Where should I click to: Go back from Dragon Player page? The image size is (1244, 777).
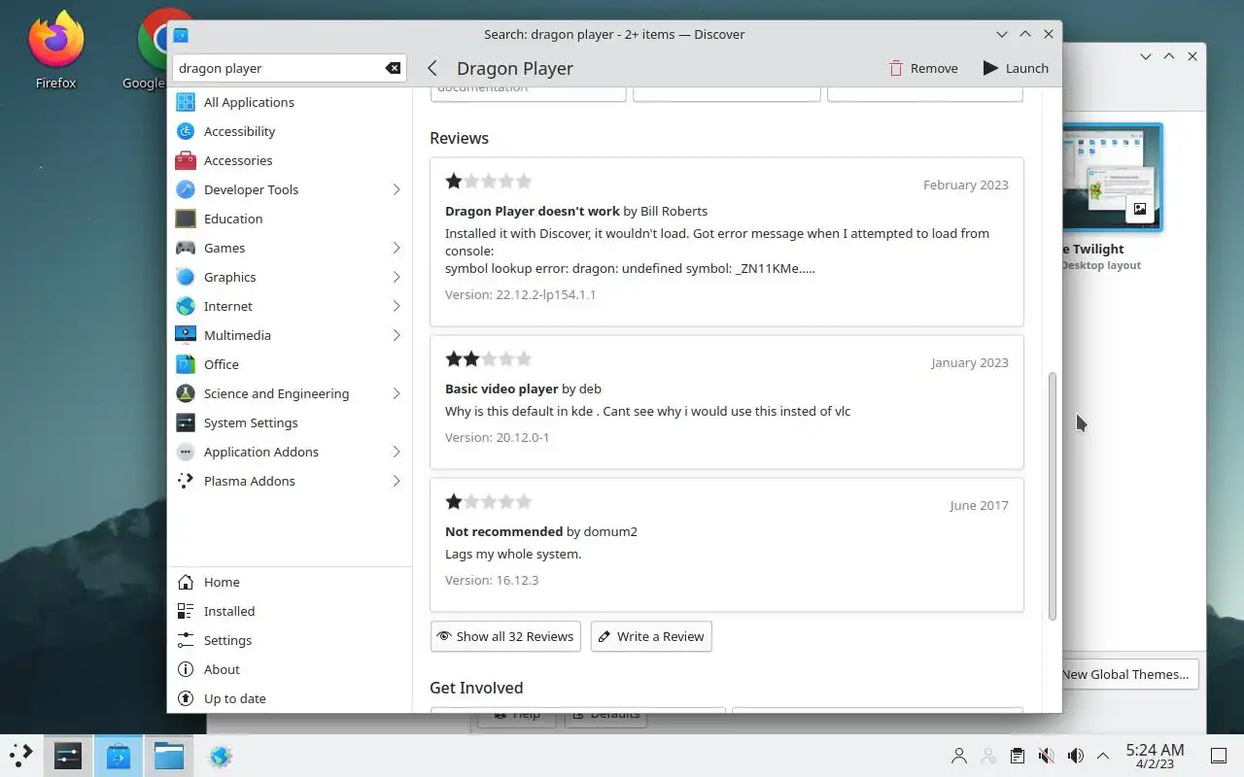432,68
